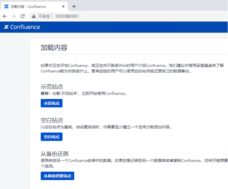Click the 从备份还原 section heading
Viewport: 228px width, 189px height.
(x=55, y=154)
